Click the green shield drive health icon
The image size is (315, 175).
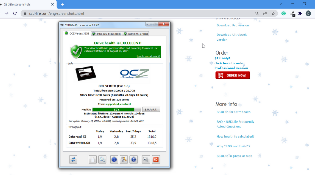(x=76, y=52)
